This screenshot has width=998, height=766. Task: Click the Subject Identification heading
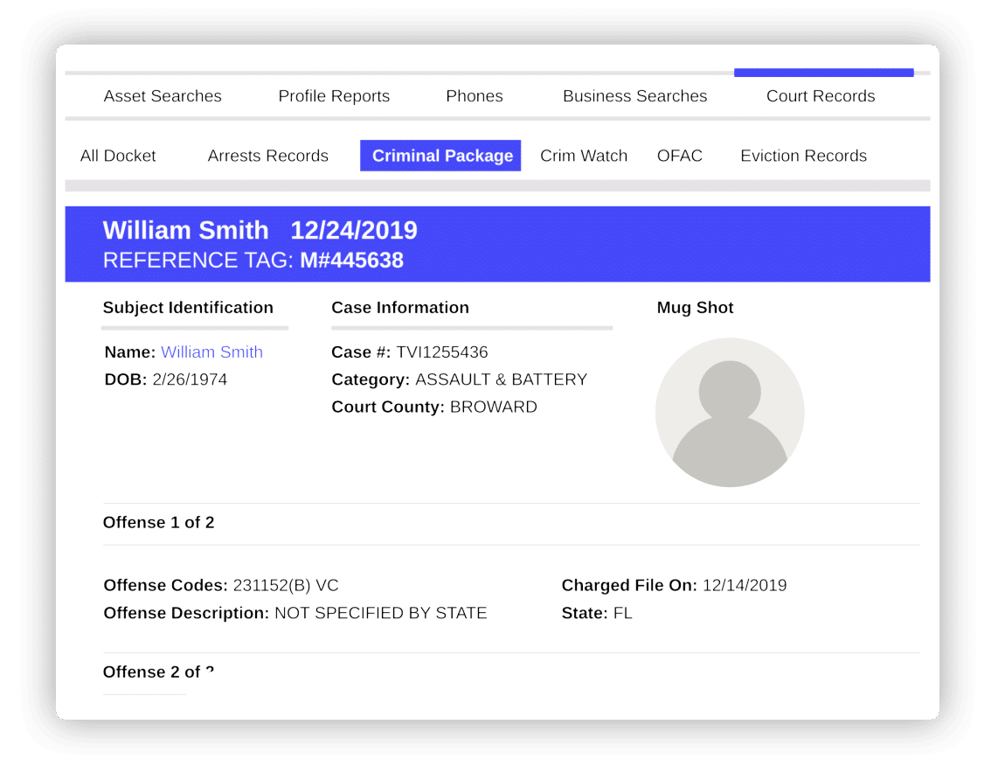188,308
